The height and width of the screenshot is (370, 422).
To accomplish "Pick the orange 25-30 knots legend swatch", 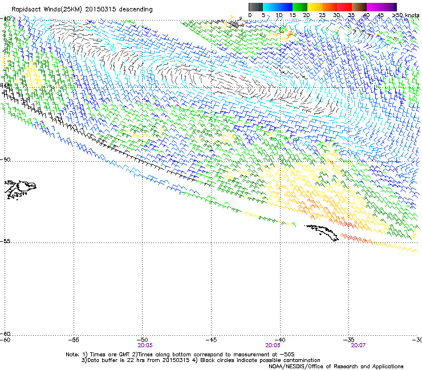I will point(330,7).
